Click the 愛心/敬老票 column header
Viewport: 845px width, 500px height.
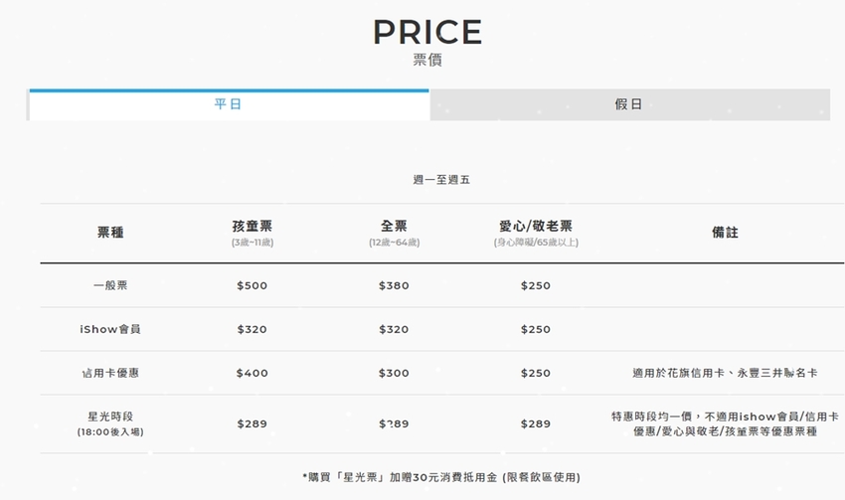pos(535,227)
